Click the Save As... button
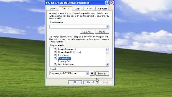This screenshot has height=97, width=172. pyautogui.click(x=87, y=32)
